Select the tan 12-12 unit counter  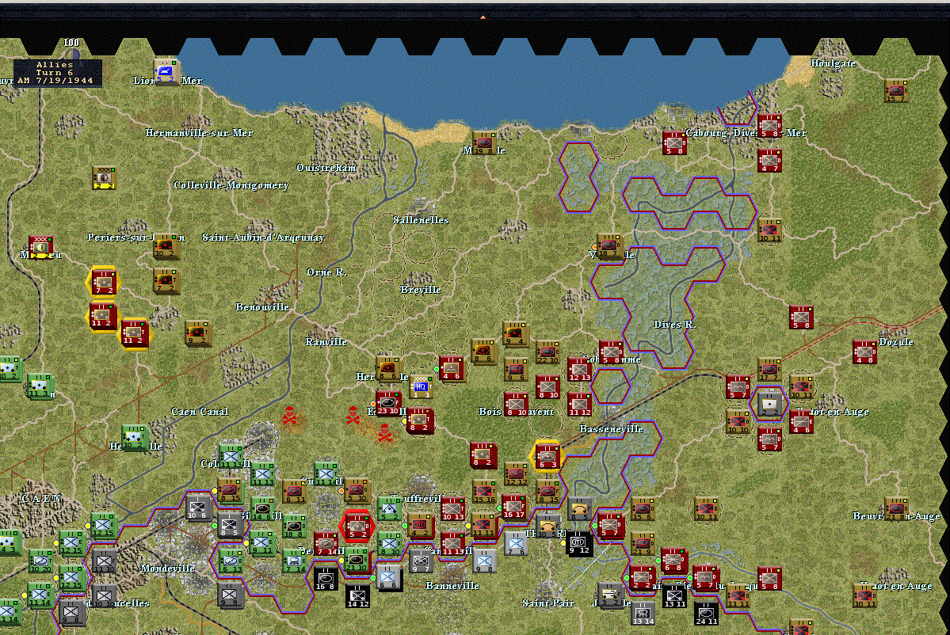[516, 474]
